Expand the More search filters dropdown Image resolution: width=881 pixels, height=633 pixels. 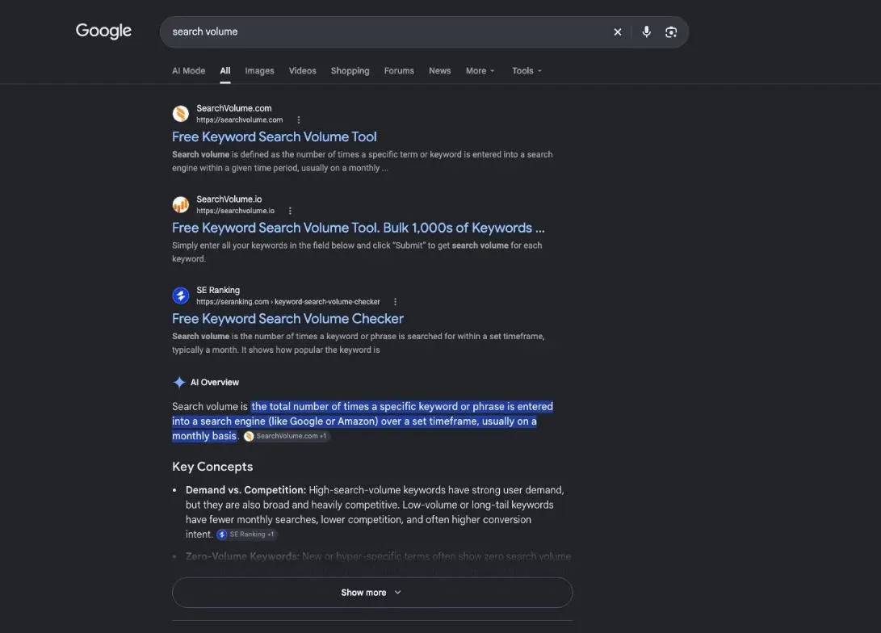coord(480,71)
